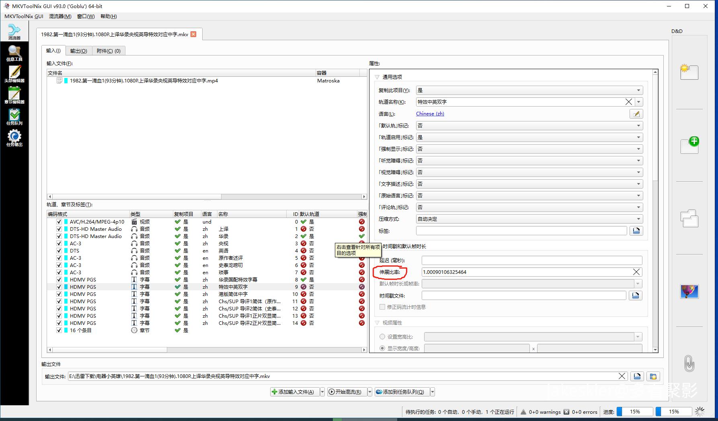The width and height of the screenshot is (718, 421).
Task: Toggle the 16 个条目 chapters checkbox
Action: tap(59, 331)
